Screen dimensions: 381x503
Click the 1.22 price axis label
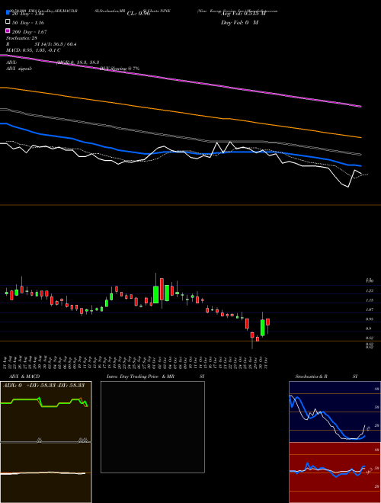click(370, 291)
